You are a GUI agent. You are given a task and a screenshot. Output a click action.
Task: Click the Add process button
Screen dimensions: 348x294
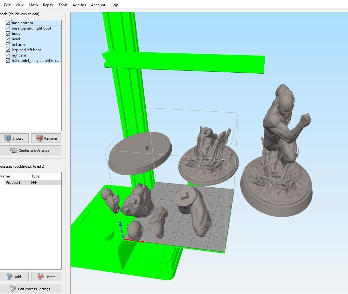click(14, 277)
